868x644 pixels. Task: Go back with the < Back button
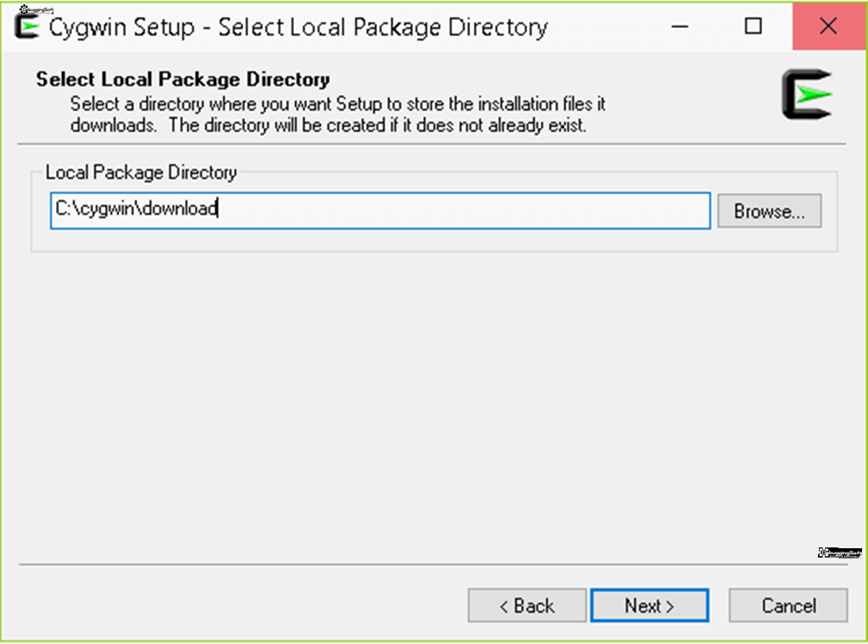(x=526, y=605)
